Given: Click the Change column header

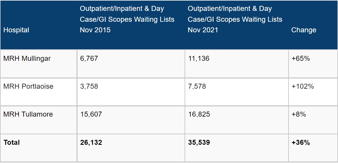Looking at the screenshot, I should [x=304, y=30].
